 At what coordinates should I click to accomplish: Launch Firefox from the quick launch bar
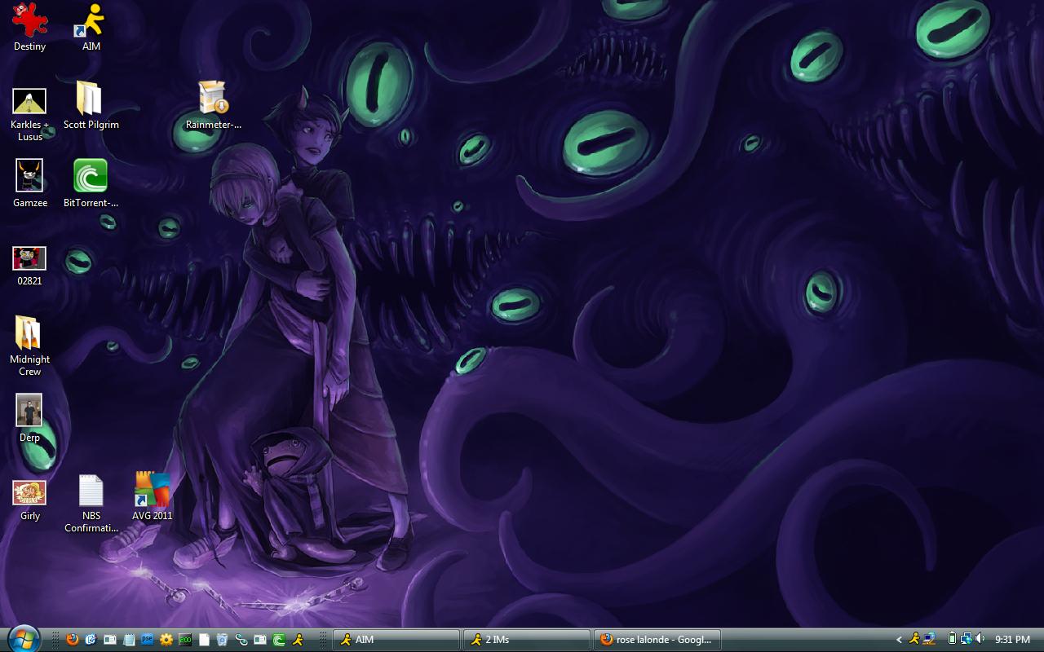pos(73,640)
